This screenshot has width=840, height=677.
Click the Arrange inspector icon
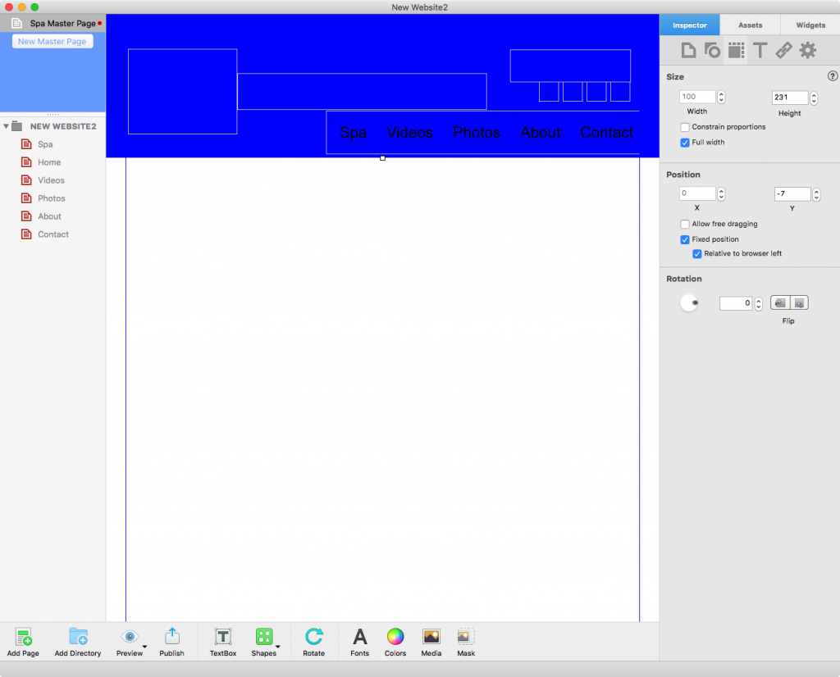pyautogui.click(x=736, y=50)
